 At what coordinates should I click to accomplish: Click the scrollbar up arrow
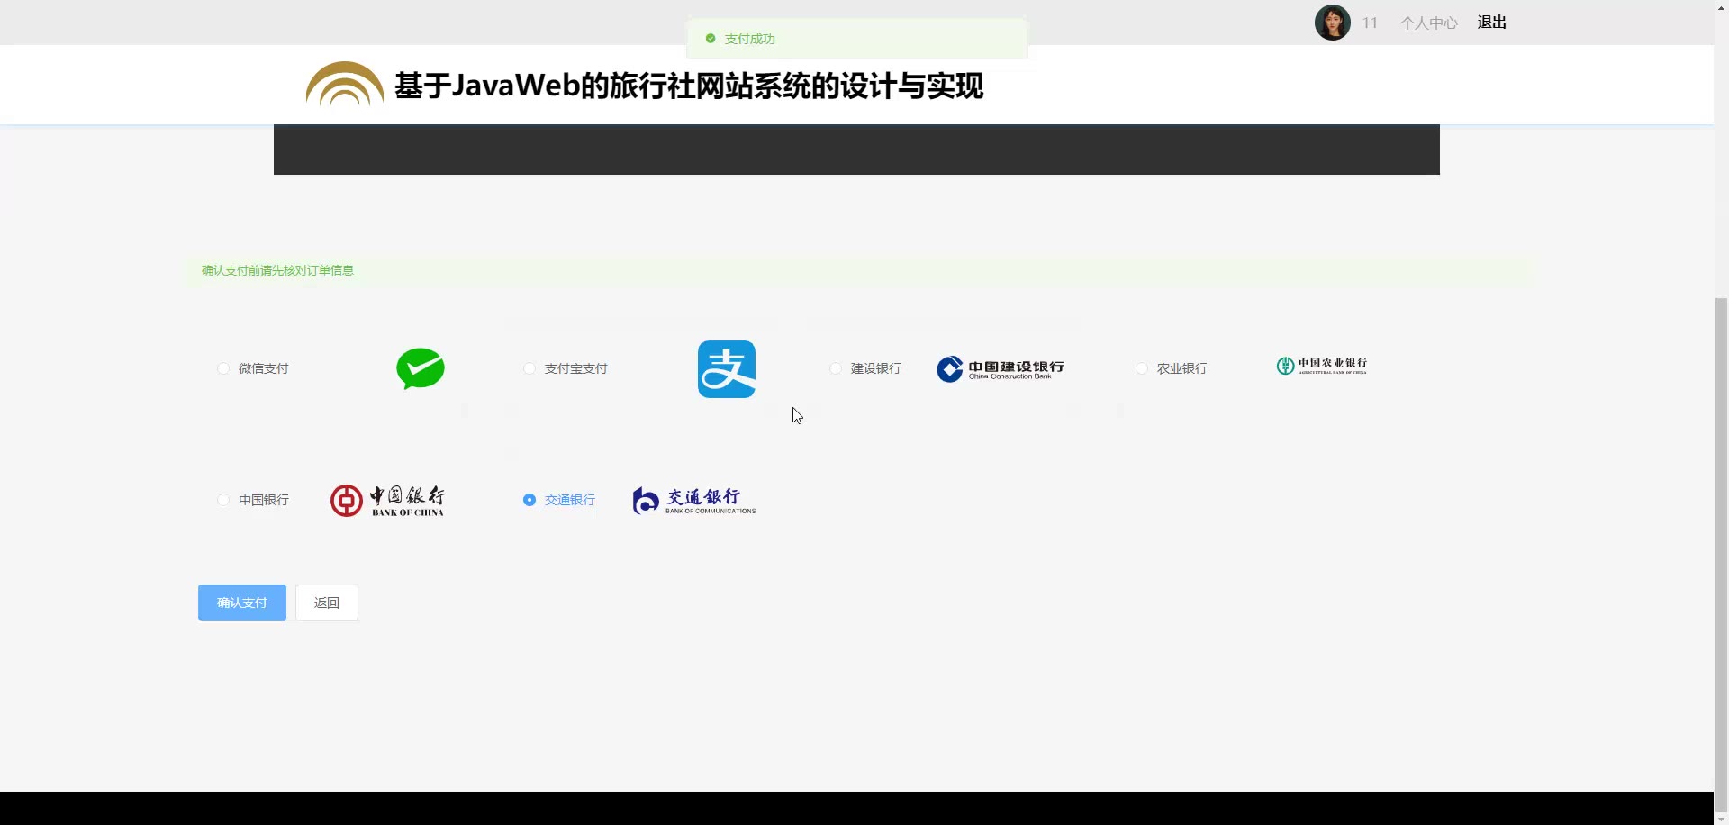coord(1722,6)
